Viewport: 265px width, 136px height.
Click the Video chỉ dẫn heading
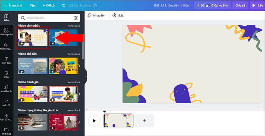click(x=27, y=54)
